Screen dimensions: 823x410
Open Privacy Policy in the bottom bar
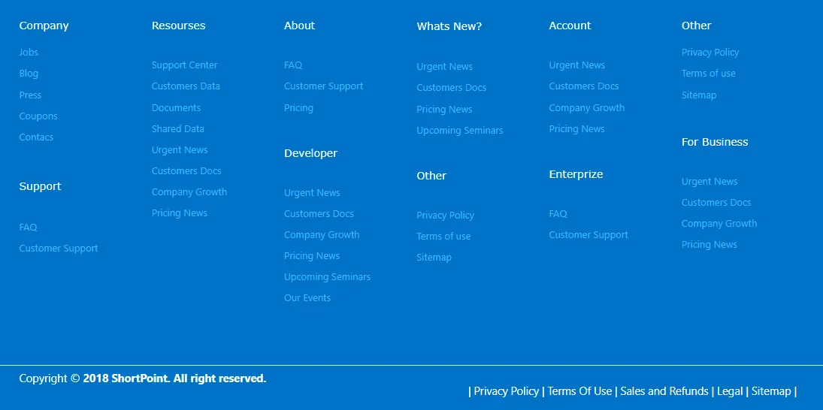(x=506, y=391)
